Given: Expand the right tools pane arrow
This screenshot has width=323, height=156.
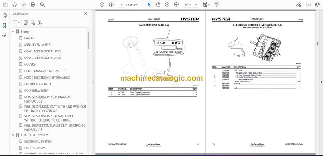Looking at the screenshot, I should coord(321,82).
